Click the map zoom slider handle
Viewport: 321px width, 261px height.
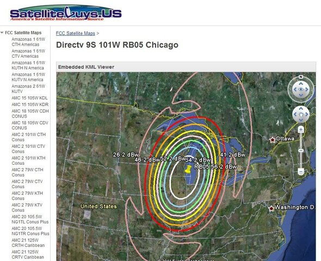pyautogui.click(x=301, y=151)
